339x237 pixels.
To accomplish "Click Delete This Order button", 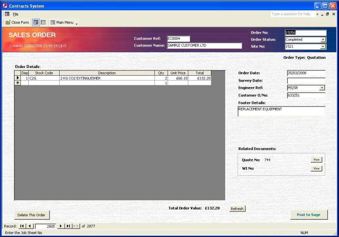I will 31,215.
